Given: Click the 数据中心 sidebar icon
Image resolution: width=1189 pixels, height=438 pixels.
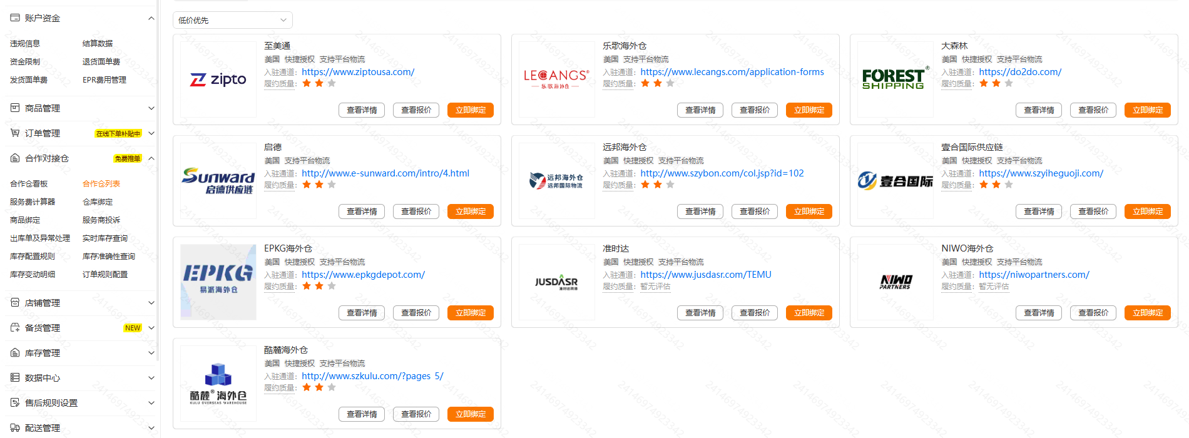Looking at the screenshot, I should 15,378.
